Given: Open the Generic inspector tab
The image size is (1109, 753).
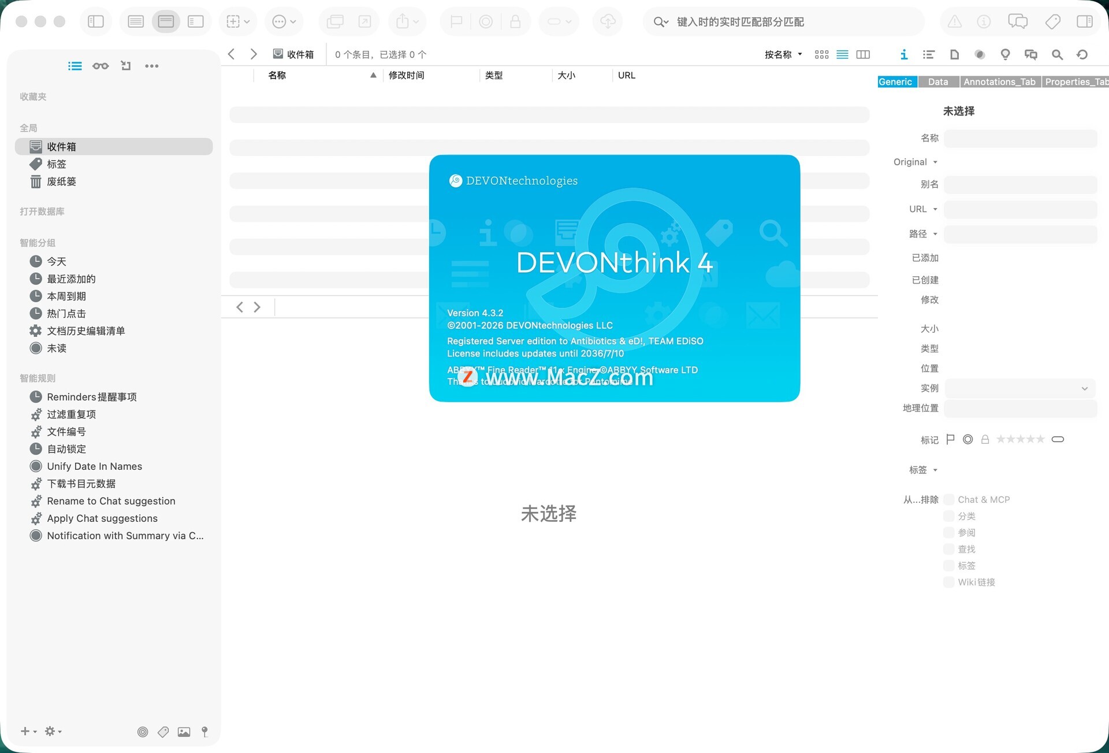Looking at the screenshot, I should tap(897, 82).
